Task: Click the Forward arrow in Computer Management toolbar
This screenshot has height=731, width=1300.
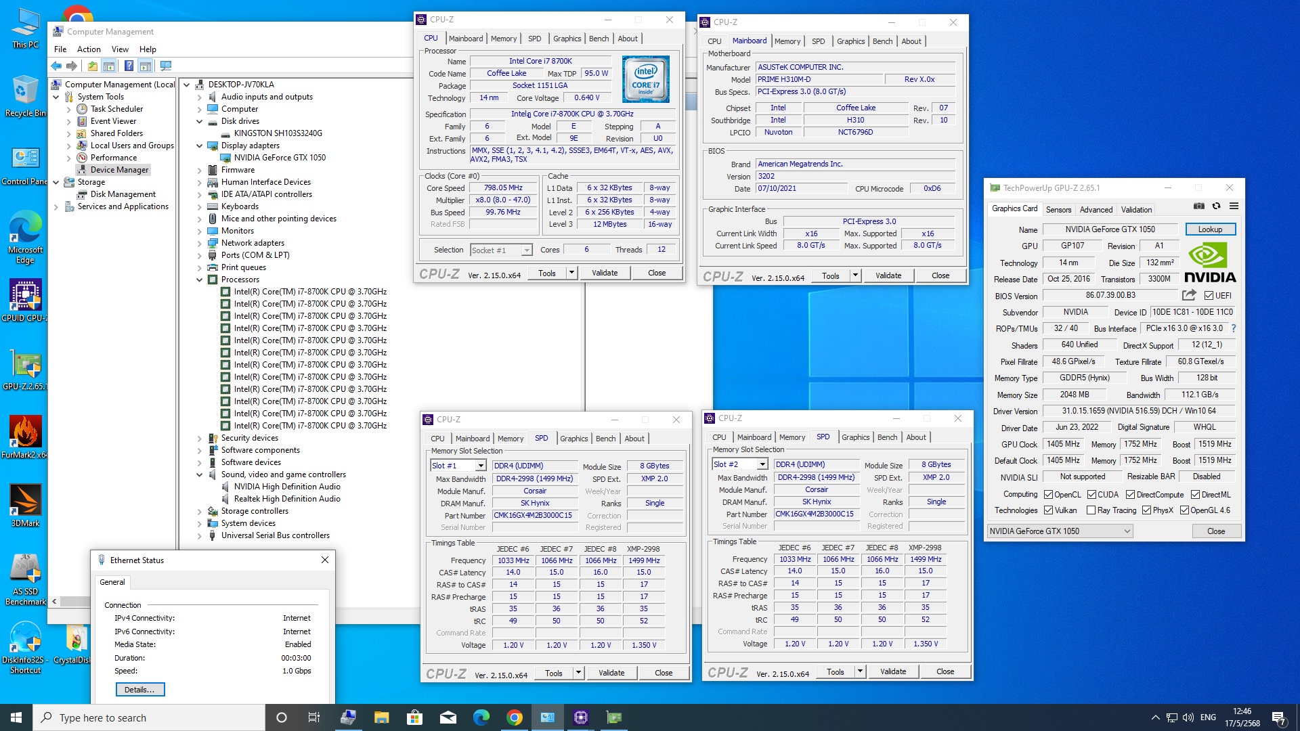Action: coord(72,66)
